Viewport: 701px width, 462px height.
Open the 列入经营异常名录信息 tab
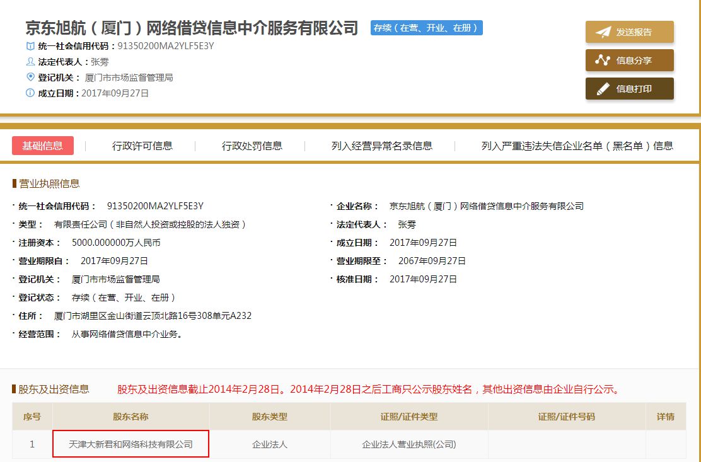point(382,146)
